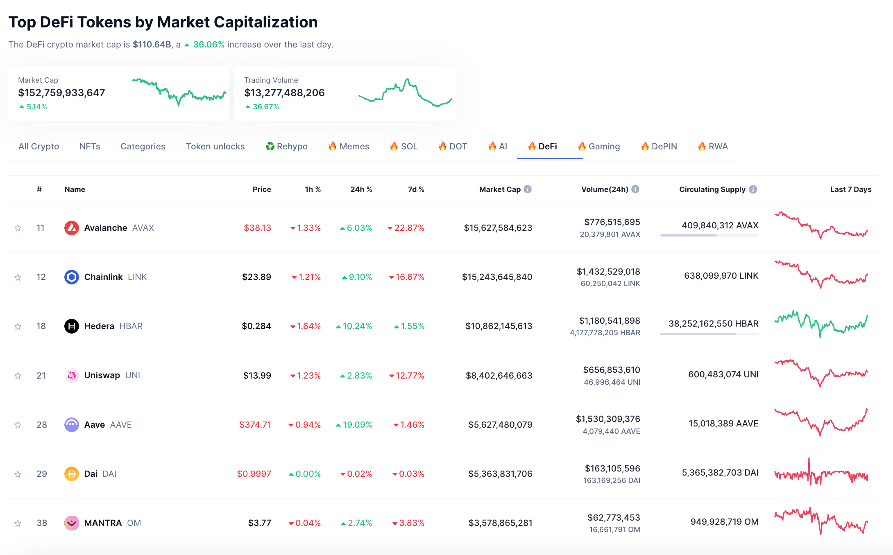This screenshot has height=555, width=893.
Task: Add Aave to watchlist via star
Action: point(18,425)
